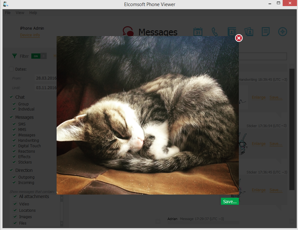This screenshot has height=230, width=298.
Task: Open the Calls phone icon
Action: [x=215, y=32]
